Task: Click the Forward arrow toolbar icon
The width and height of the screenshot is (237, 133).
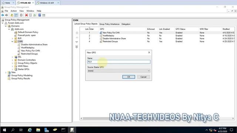Action: pos(7,15)
